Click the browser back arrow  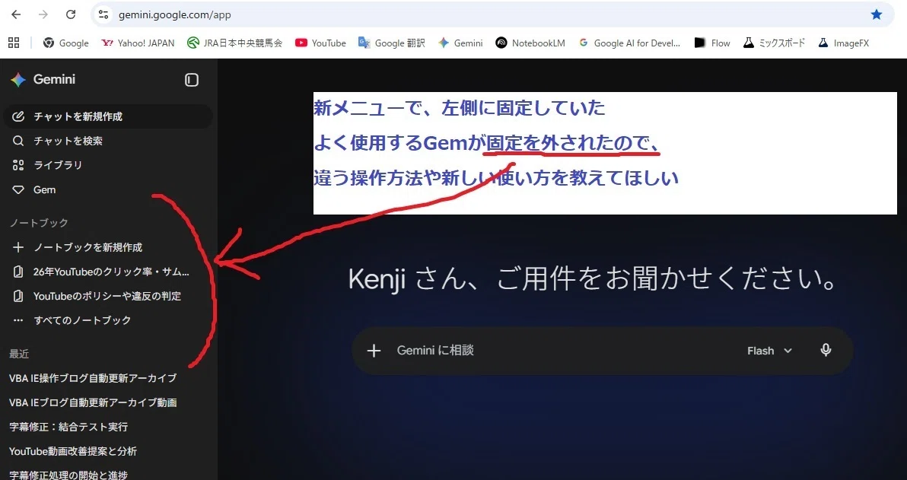coord(16,14)
